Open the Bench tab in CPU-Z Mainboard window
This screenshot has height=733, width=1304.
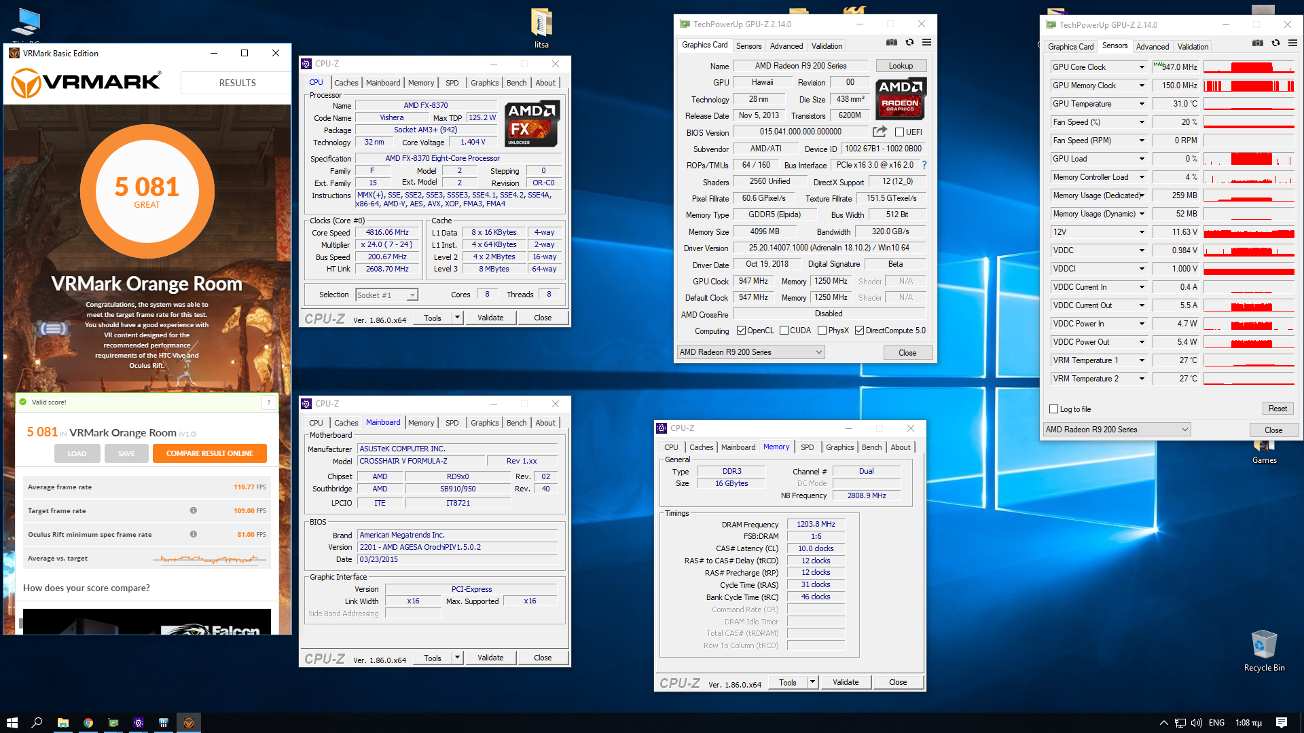[516, 423]
